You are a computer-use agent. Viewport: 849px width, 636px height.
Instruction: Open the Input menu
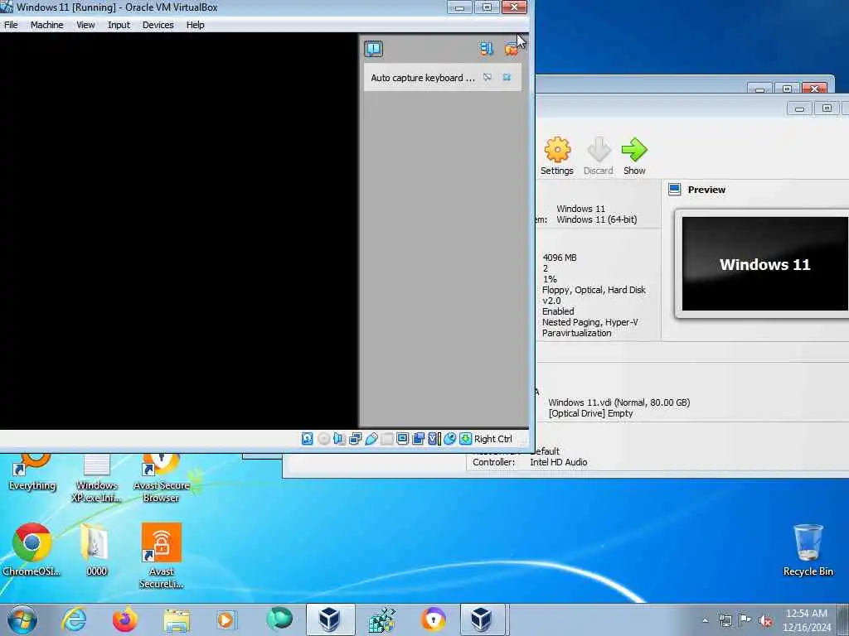coord(119,25)
